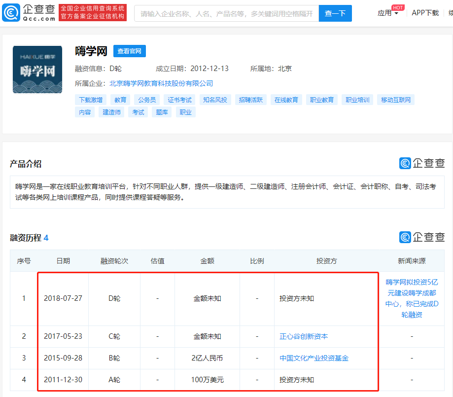Type in the company search input field

226,13
